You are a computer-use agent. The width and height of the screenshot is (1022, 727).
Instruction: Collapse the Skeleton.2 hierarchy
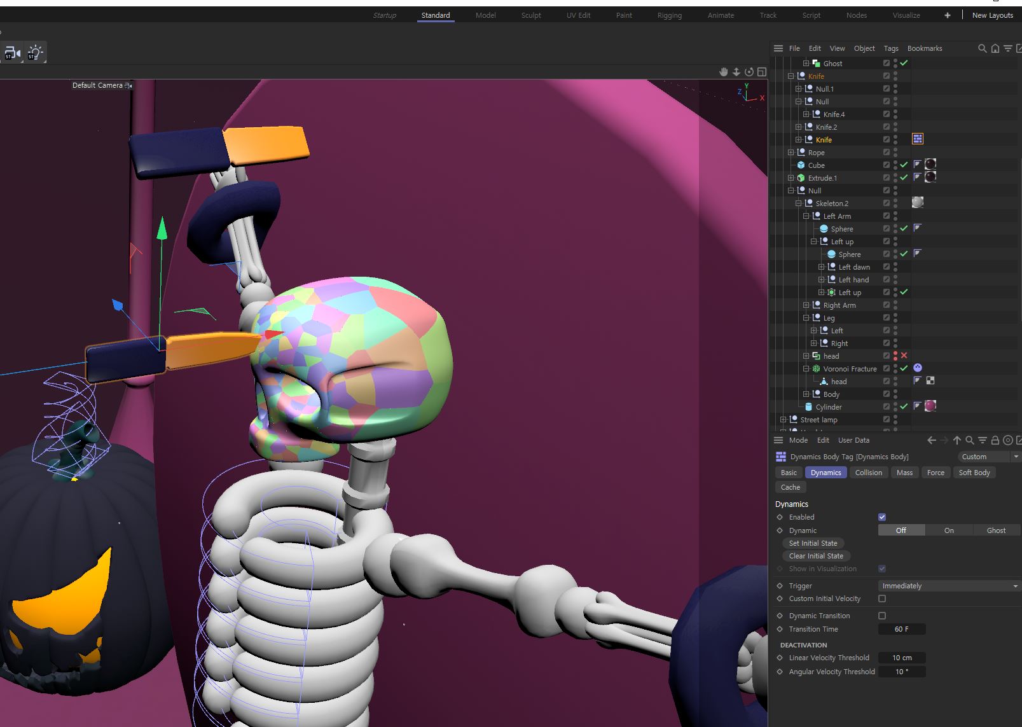click(799, 203)
